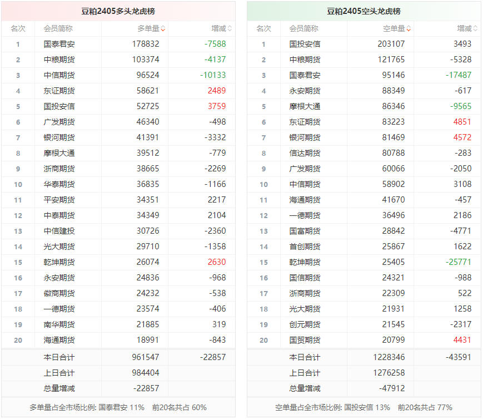Select 信达期货 row in short table
This screenshot has width=483, height=419.
click(364, 153)
